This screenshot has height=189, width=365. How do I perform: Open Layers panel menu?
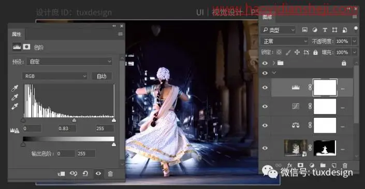coord(355,17)
